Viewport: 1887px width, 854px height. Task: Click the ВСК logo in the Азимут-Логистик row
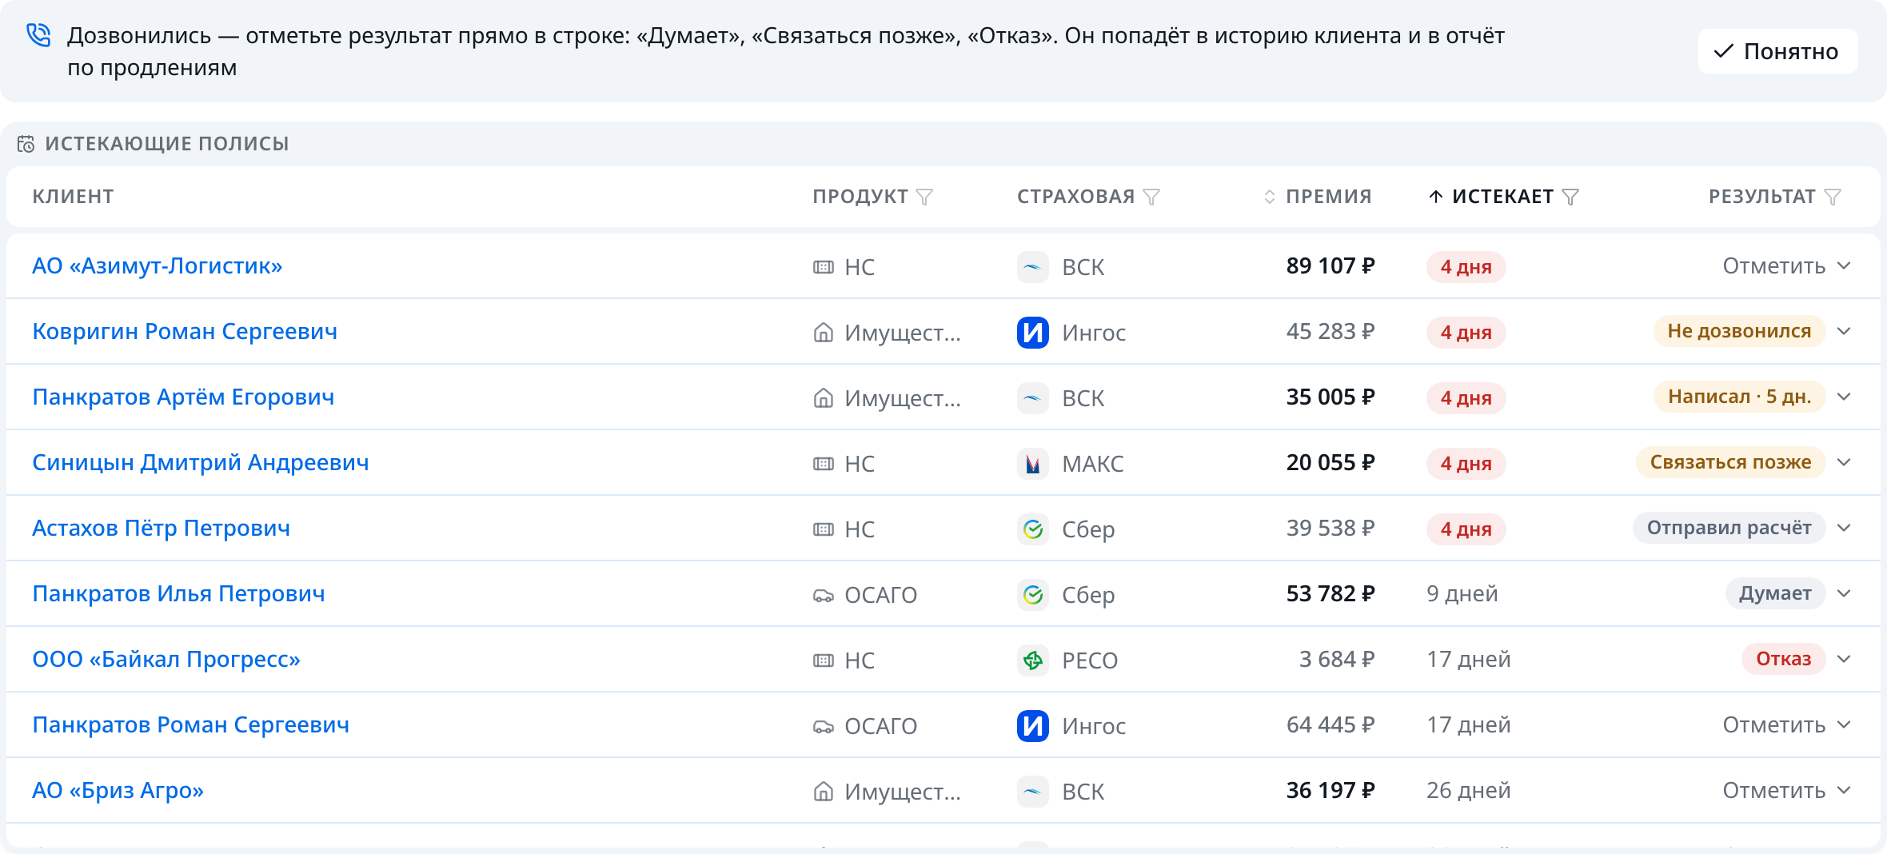[1033, 267]
